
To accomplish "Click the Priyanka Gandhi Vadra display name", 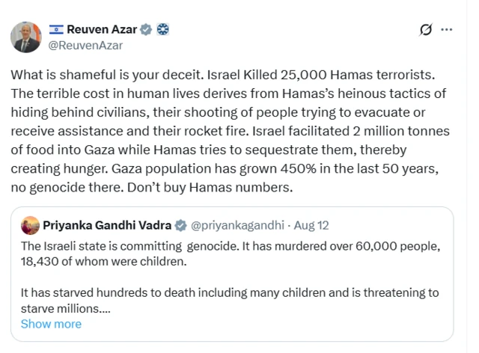I will [x=107, y=225].
